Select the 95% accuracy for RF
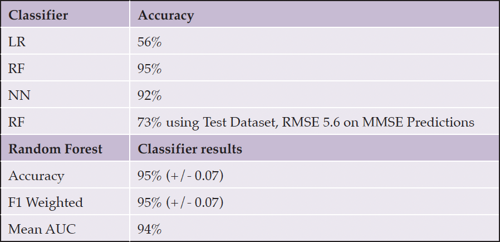The image size is (500, 242). 150,69
